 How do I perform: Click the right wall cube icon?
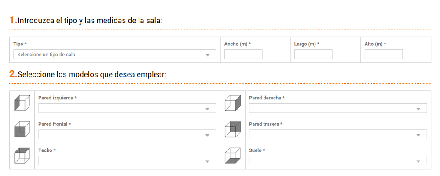(232, 103)
